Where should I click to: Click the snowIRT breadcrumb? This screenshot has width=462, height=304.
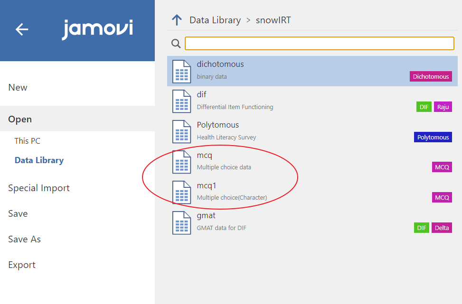click(273, 20)
